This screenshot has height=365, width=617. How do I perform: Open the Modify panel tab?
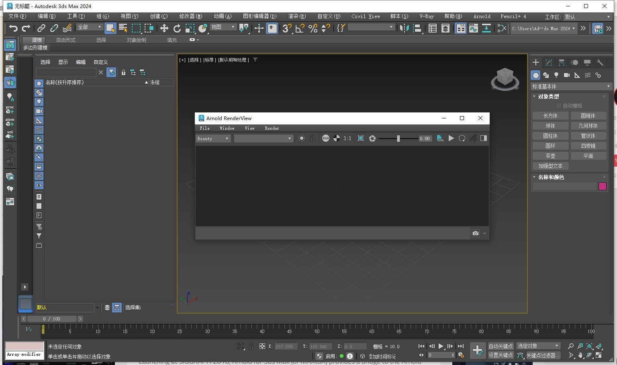pyautogui.click(x=549, y=62)
